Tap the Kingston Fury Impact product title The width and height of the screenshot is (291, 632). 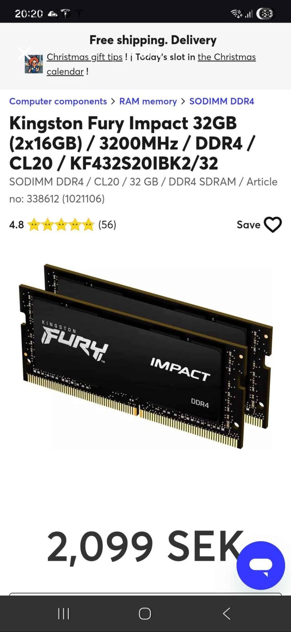click(x=132, y=143)
